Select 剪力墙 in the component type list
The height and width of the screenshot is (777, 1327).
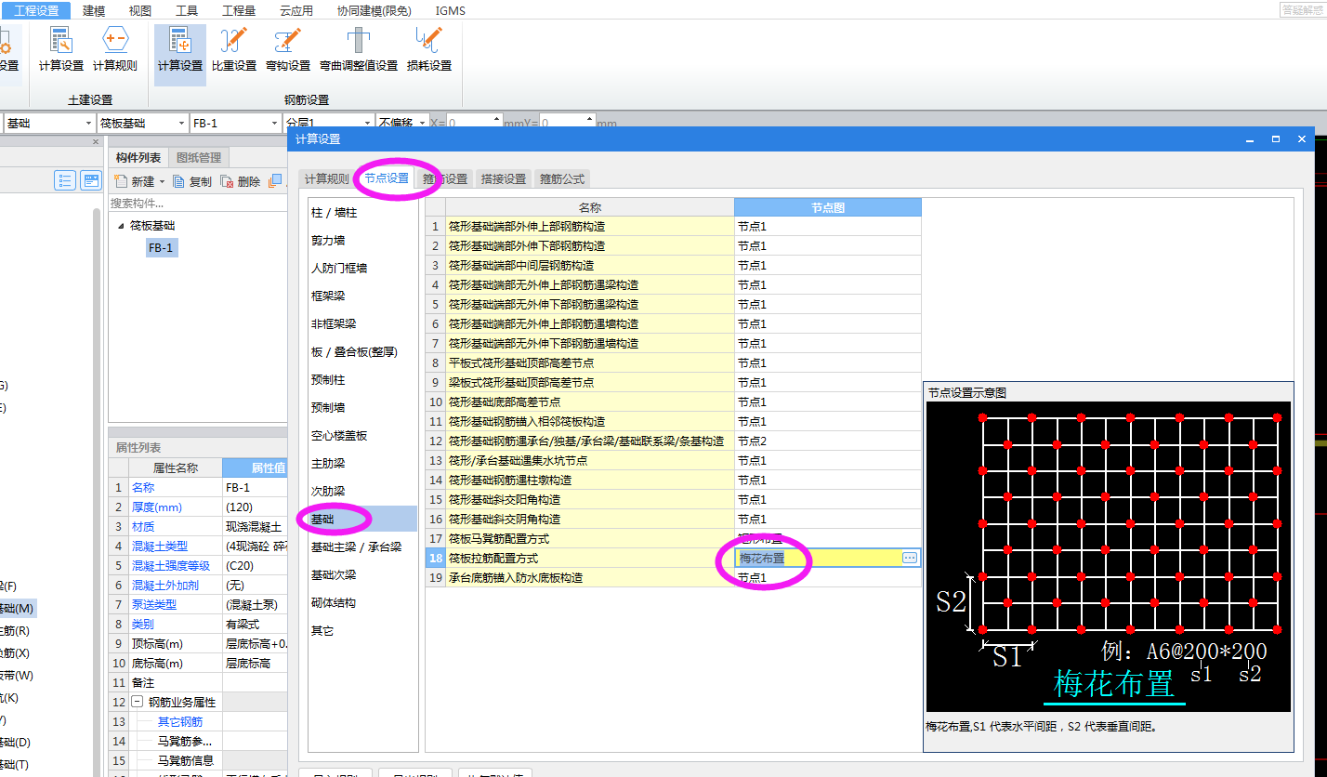(362, 240)
